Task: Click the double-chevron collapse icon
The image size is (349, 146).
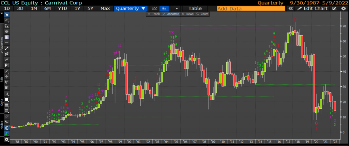Action: coord(290,8)
